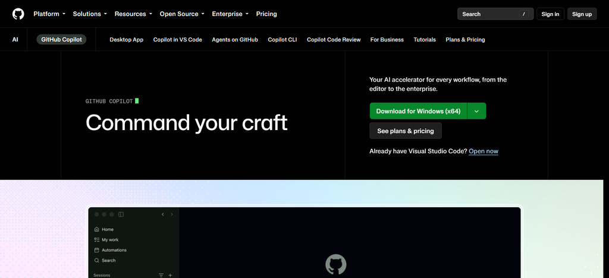Expand the download options chevron
Image resolution: width=609 pixels, height=278 pixels.
point(476,111)
